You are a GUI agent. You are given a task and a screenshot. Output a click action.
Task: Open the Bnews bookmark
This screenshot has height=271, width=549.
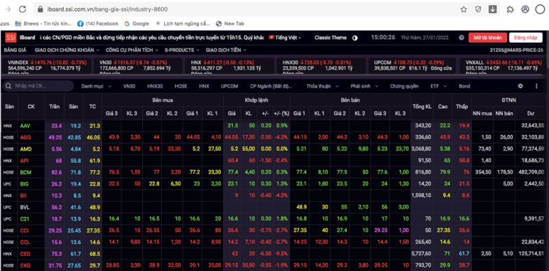coord(43,24)
